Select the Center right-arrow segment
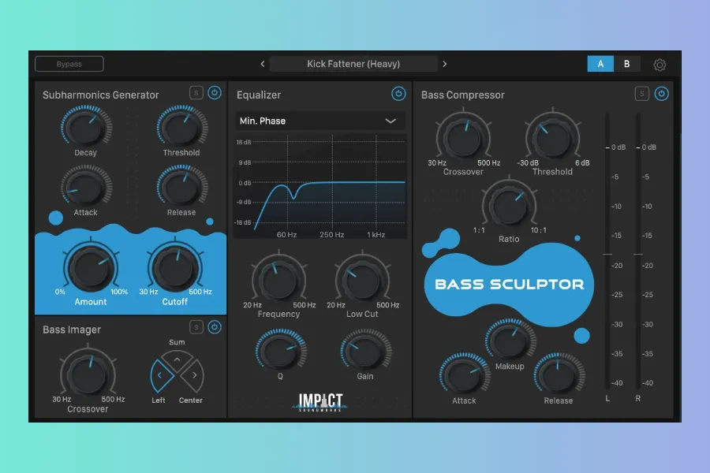 [192, 376]
